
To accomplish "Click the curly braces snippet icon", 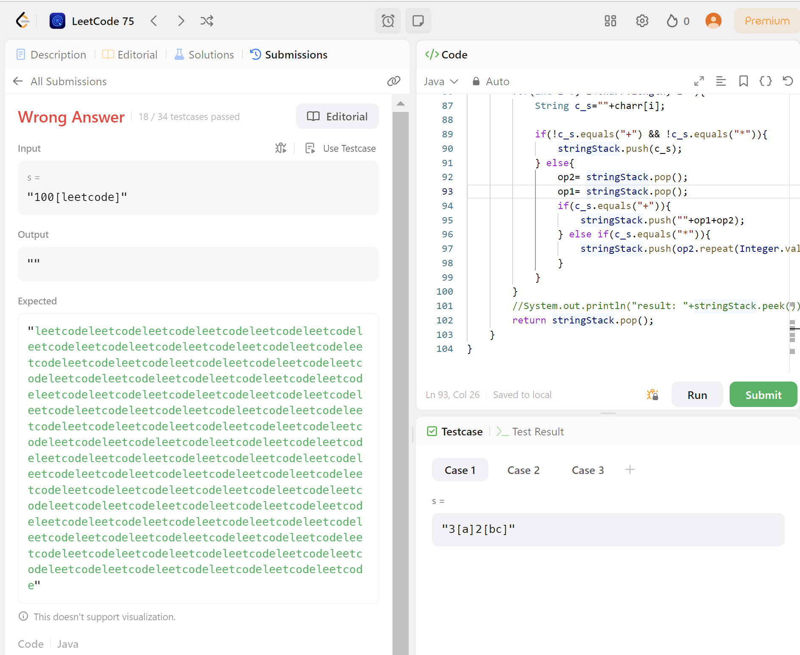I will 766,81.
